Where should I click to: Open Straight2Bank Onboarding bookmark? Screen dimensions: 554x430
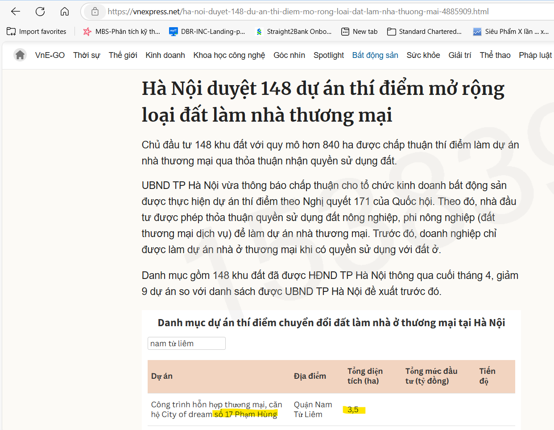293,32
